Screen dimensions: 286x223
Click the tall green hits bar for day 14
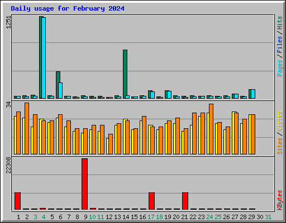[x=125, y=72]
